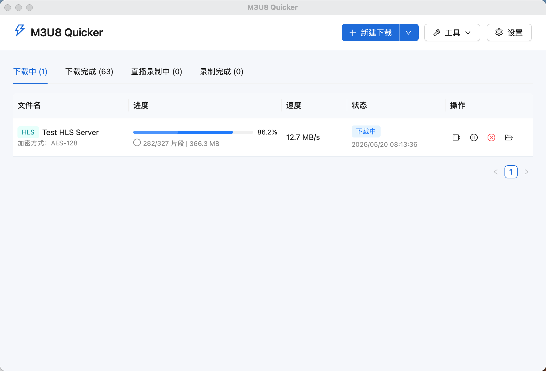Screen dimensions: 546x371
Task: Cancel the Test HLS Server download with red X
Action: click(x=491, y=137)
